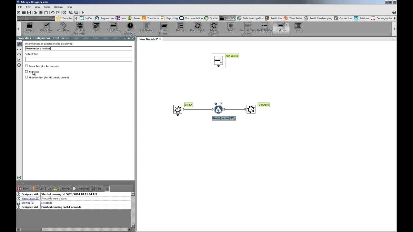Screen dimensions: 413x232
Task: Close the New Module1 tab
Action: tap(160, 39)
